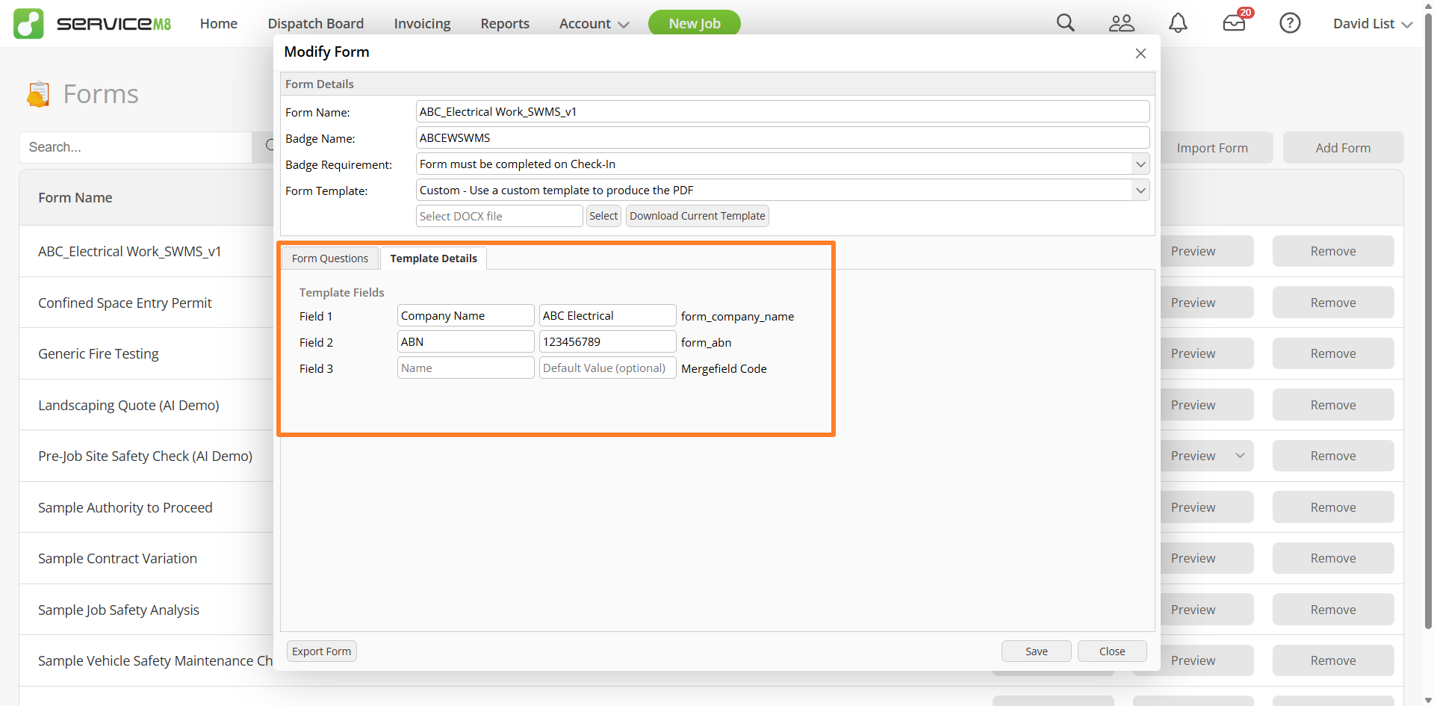Viewport: 1434px width, 706px height.
Task: Open the inbox icon with 20 badge
Action: click(x=1235, y=23)
